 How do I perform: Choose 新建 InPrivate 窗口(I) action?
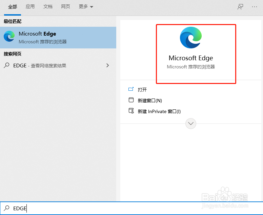click(159, 111)
